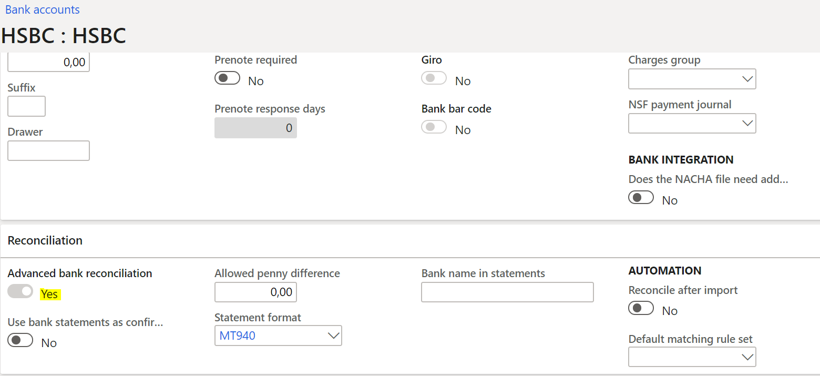Image resolution: width=820 pixels, height=376 pixels.
Task: Toggle the Bank bar code switch
Action: coord(434,127)
